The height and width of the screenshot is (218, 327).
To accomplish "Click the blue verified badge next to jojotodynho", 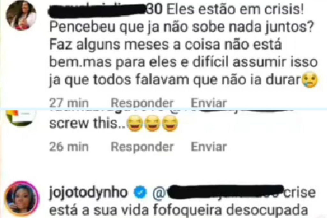I will pos(140,192).
